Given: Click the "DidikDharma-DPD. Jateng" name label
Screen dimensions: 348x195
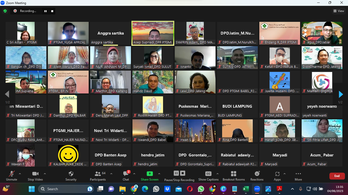Looking at the screenshot, I should click(321, 67).
